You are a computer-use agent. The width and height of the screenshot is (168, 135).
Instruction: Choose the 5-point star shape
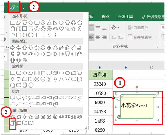pyautogui.click(x=31, y=117)
